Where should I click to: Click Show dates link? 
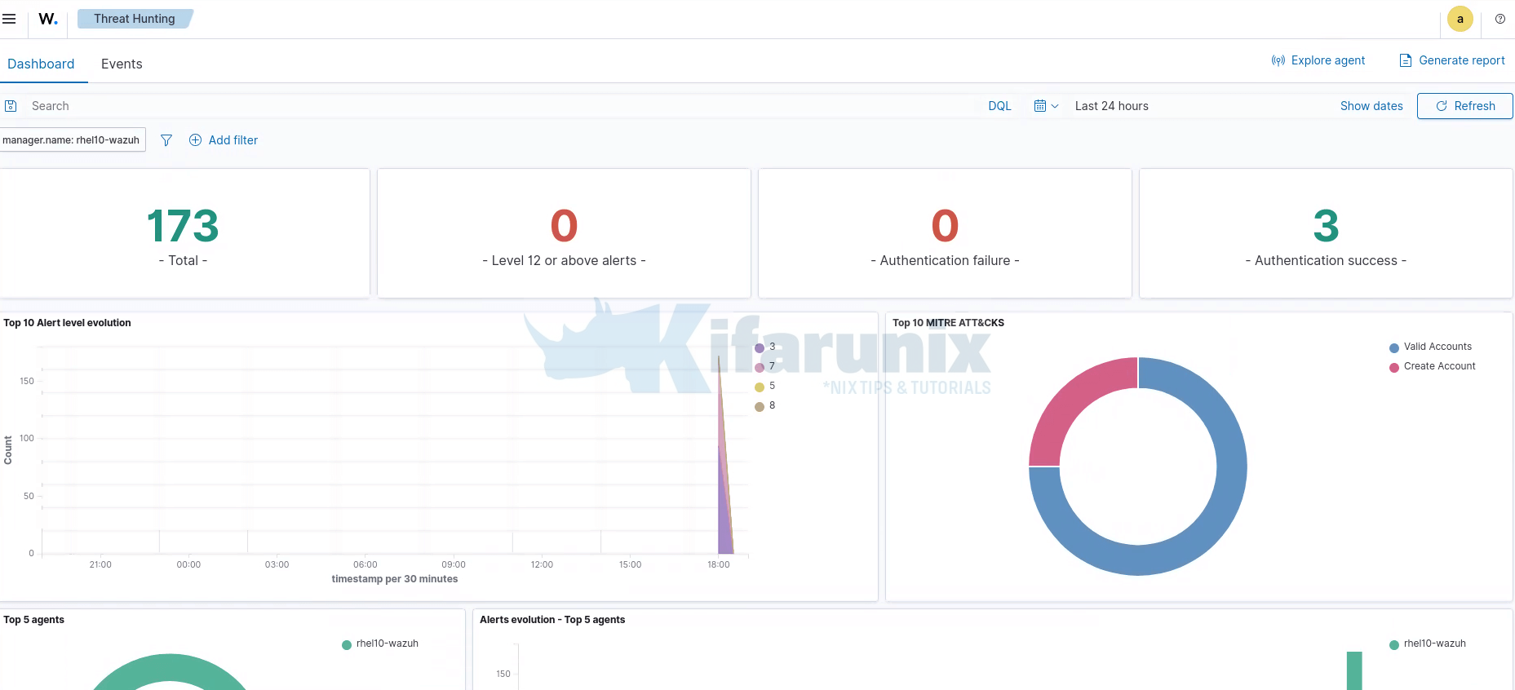(1371, 106)
